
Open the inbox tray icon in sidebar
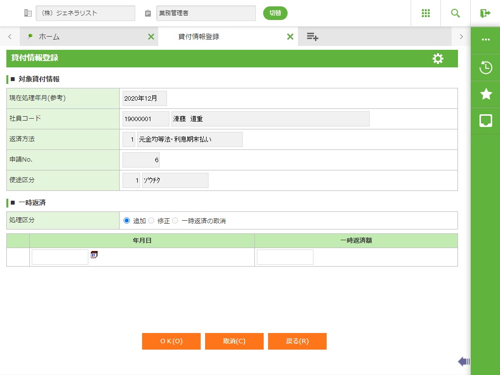(485, 121)
